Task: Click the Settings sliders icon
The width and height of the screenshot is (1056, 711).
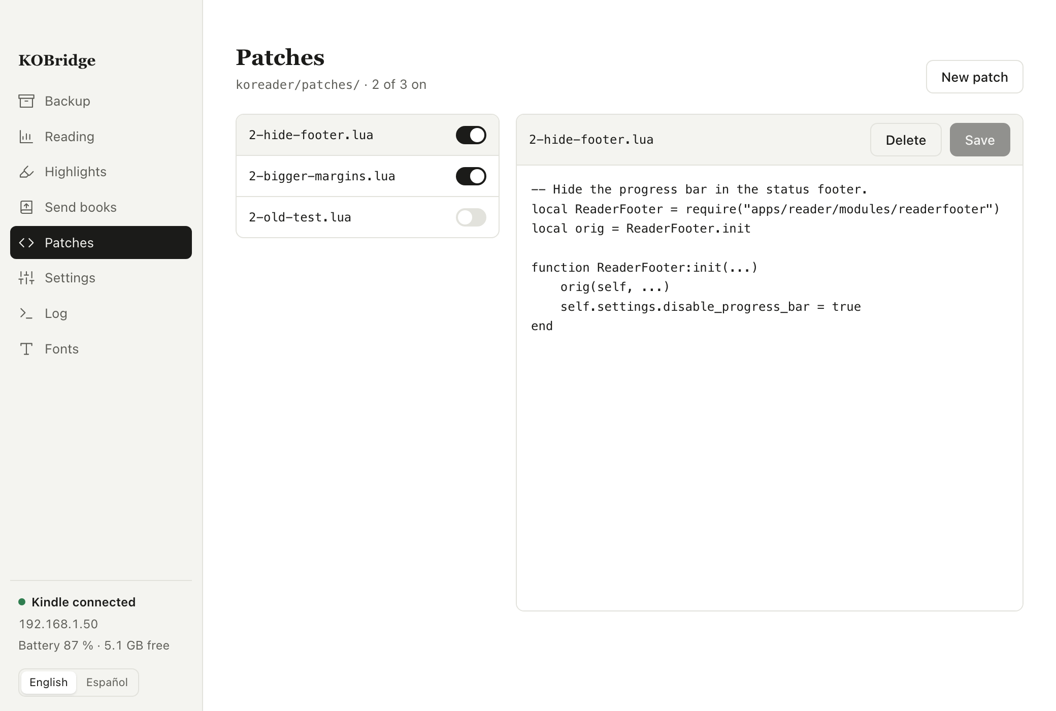Action: tap(26, 278)
